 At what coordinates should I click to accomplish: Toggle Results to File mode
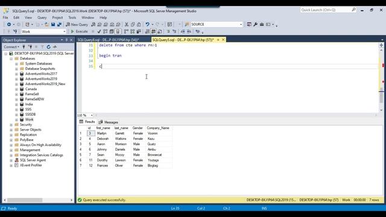click(x=160, y=31)
